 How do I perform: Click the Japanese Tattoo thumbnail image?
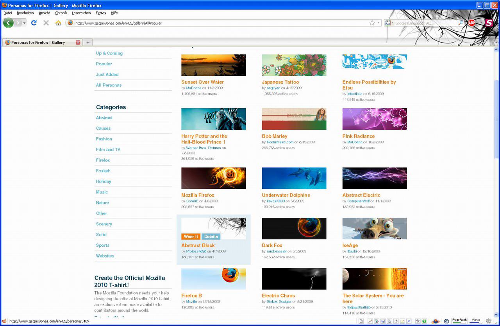pyautogui.click(x=294, y=65)
